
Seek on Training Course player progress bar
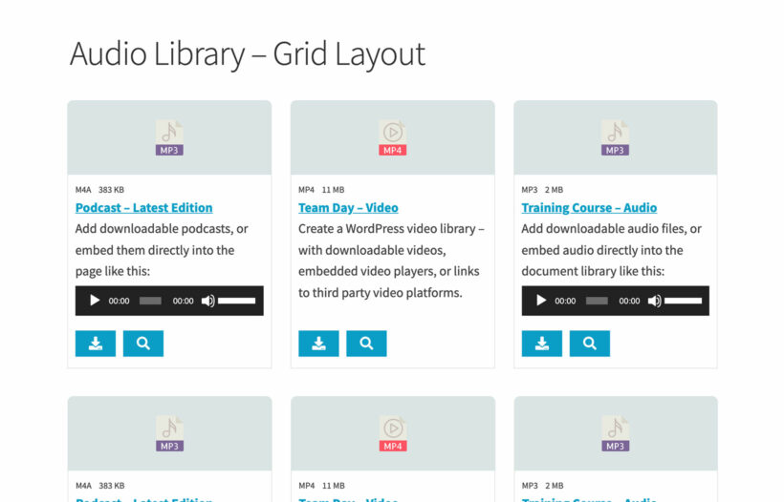coord(597,301)
